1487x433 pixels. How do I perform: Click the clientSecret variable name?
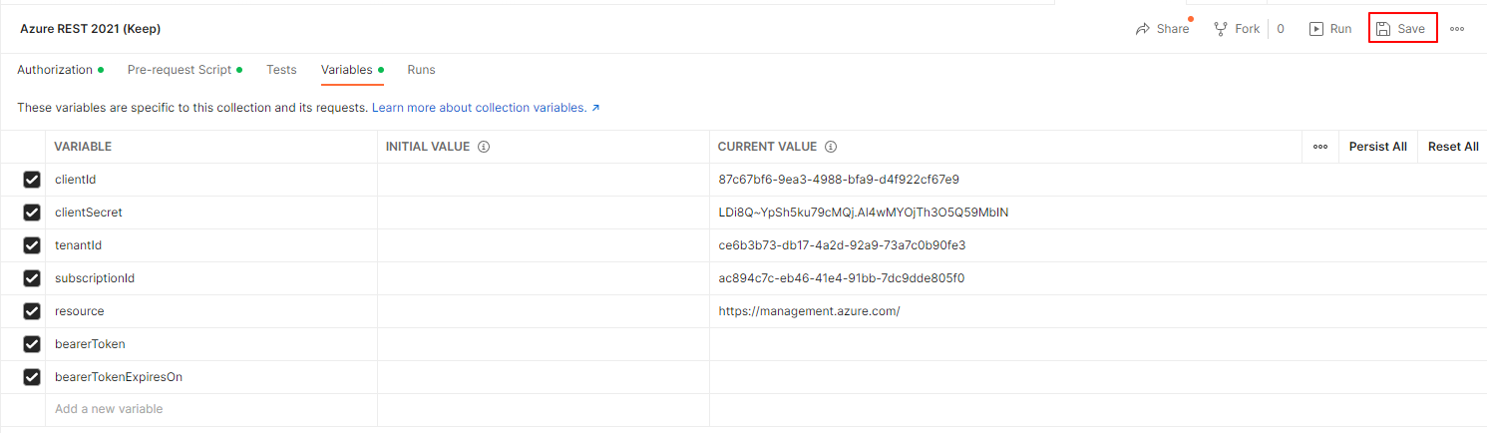coord(89,213)
